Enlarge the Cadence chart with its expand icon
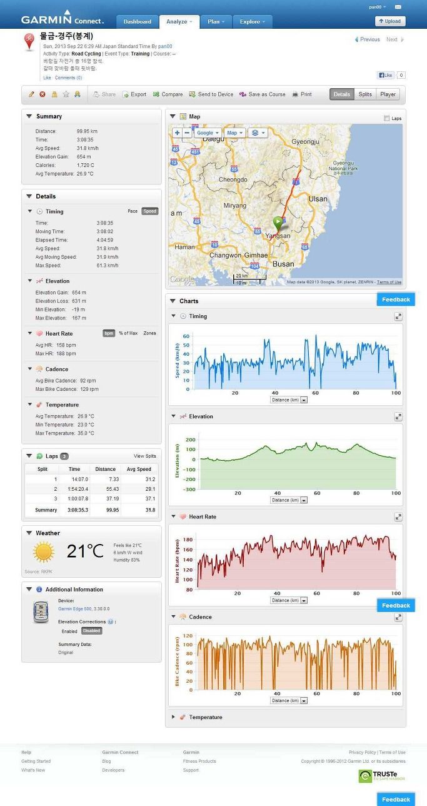The width and height of the screenshot is (427, 806). coord(398,617)
